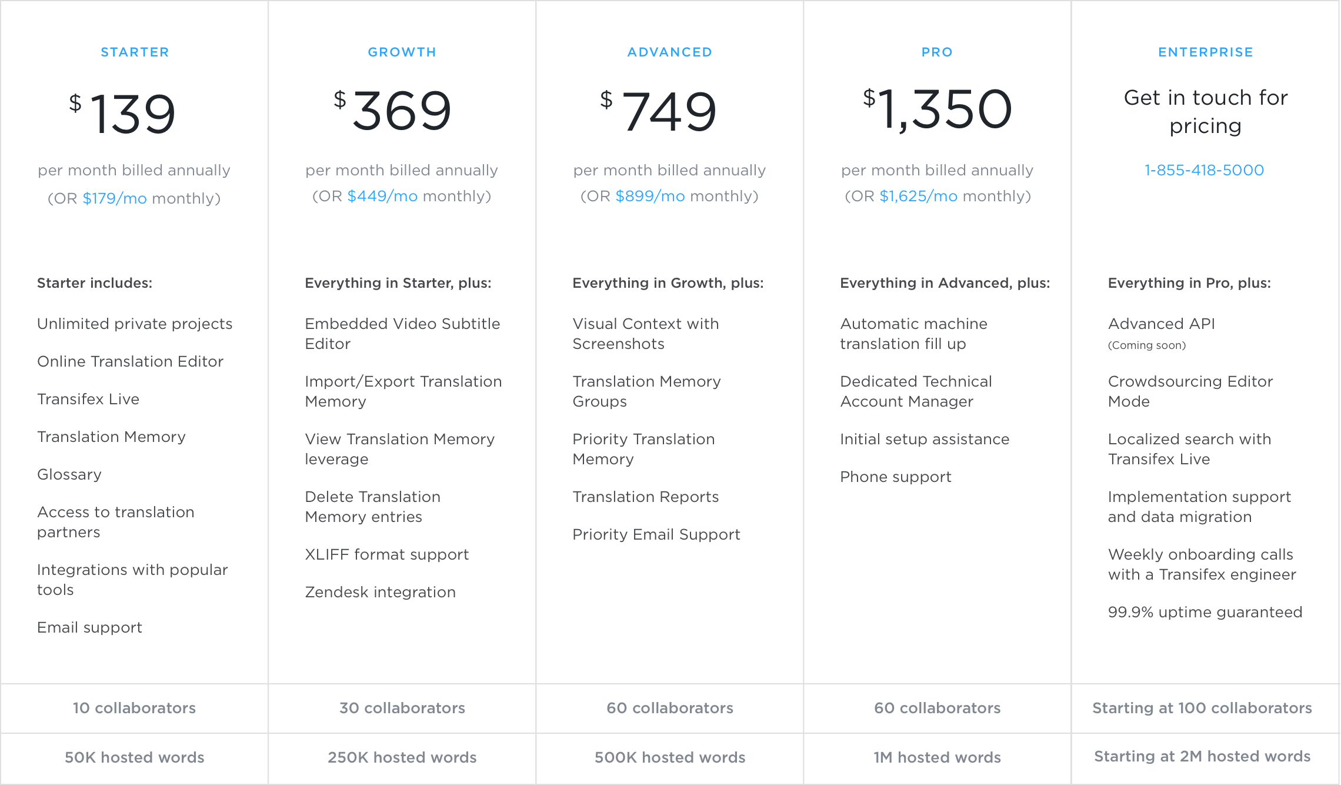Select the ENTERPRISE plan heading

pyautogui.click(x=1206, y=52)
